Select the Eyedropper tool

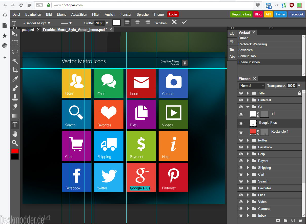[x=15, y=79]
